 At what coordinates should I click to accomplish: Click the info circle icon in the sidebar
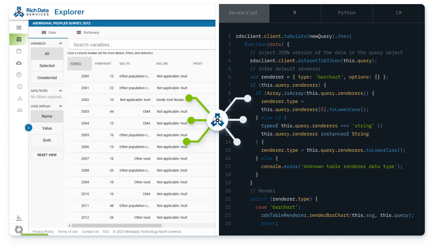click(19, 87)
